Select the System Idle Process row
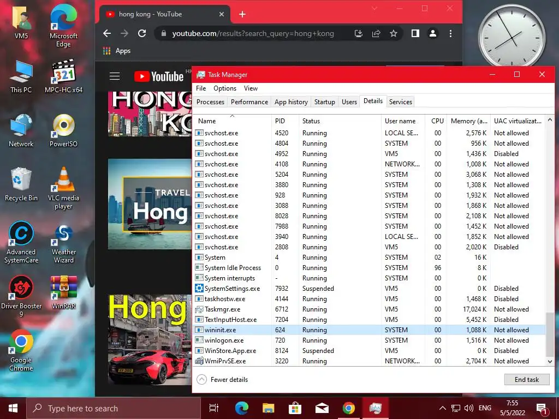The image size is (559, 419). [369, 268]
